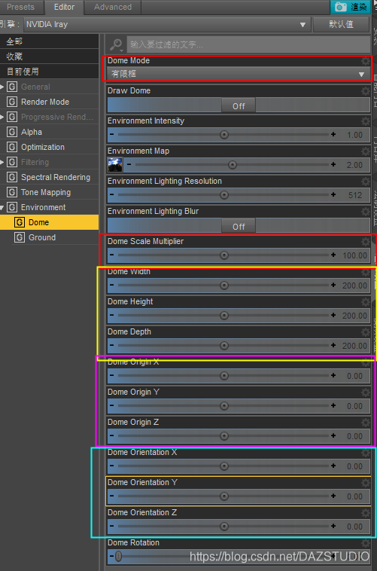377x571 pixels.
Task: Open Environment Lighting Blur gear icon
Action: (366, 212)
